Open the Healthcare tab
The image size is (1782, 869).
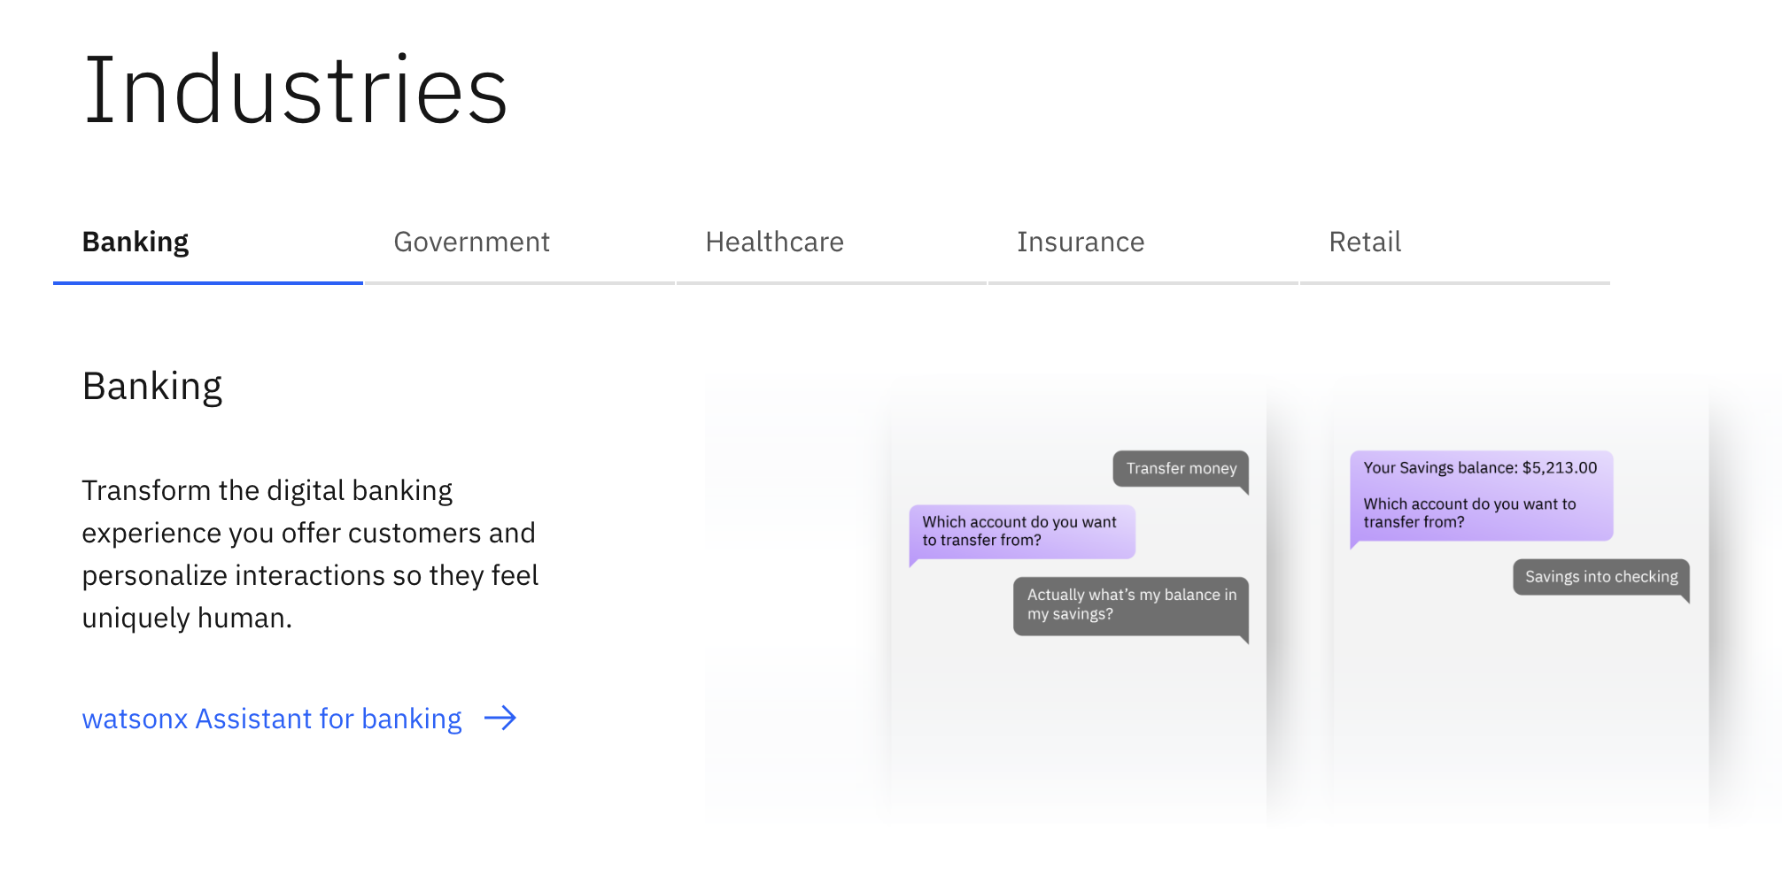click(774, 242)
